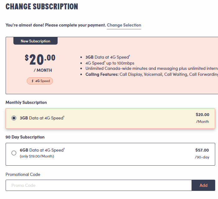
Task: Select the 6GB 90-day plan radio button
Action: click(14, 153)
